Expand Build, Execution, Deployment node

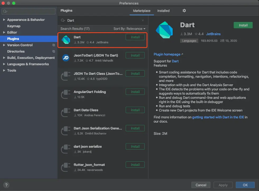[x=4, y=58]
